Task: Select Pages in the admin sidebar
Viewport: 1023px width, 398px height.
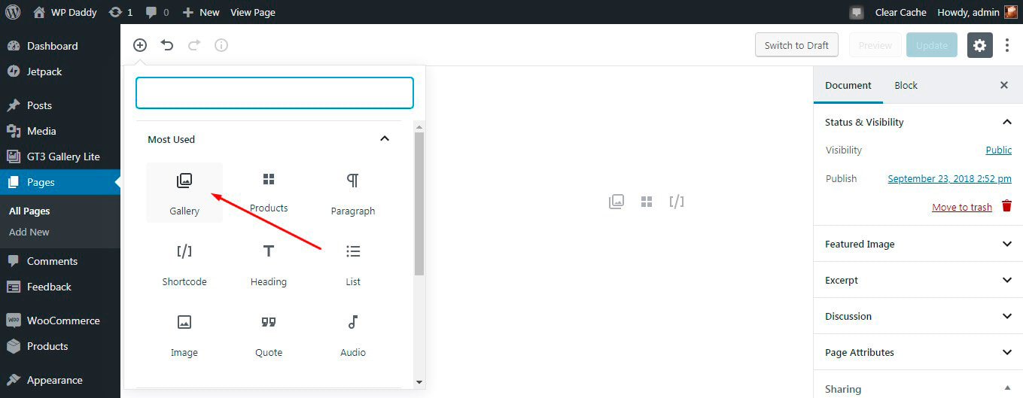Action: (x=60, y=182)
